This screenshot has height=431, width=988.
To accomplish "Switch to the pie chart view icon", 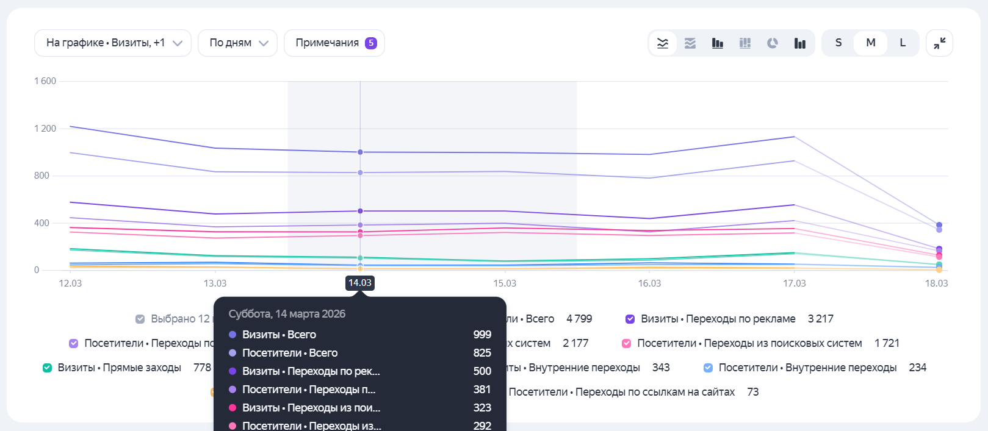I will pyautogui.click(x=773, y=43).
